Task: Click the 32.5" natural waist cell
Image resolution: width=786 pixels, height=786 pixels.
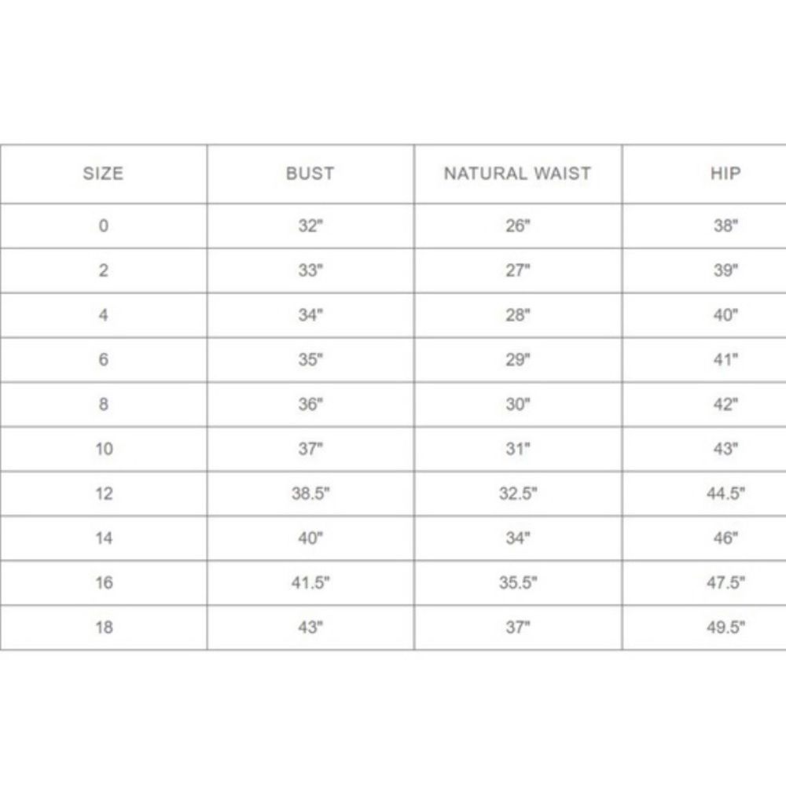Action: point(518,494)
